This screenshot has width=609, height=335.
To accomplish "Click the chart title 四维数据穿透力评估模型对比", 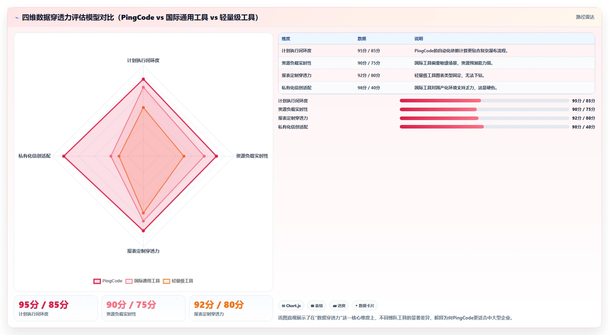I will tap(140, 17).
